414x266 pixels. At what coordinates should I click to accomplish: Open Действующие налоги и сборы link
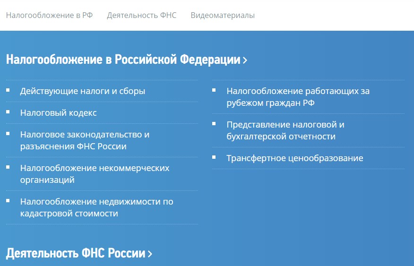83,91
